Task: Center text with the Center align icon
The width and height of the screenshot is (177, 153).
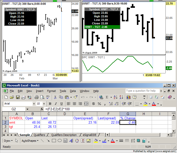Action: [x=74, y=104]
